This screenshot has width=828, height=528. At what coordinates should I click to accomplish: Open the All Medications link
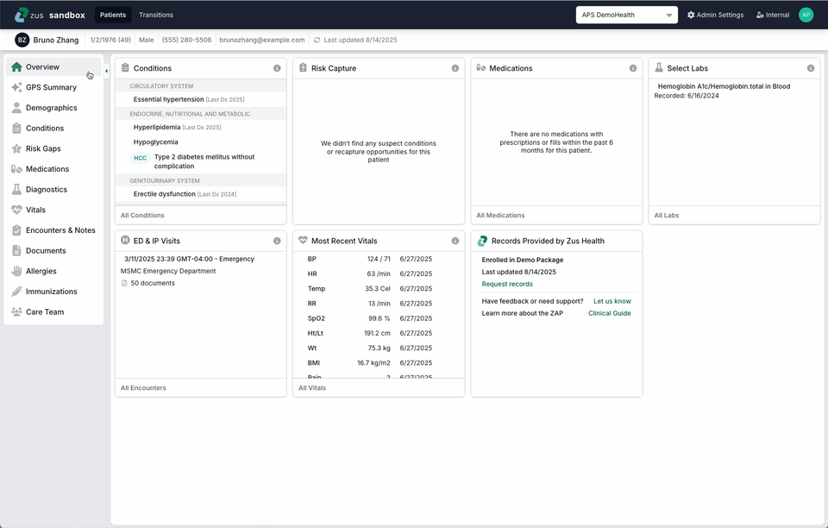500,216
